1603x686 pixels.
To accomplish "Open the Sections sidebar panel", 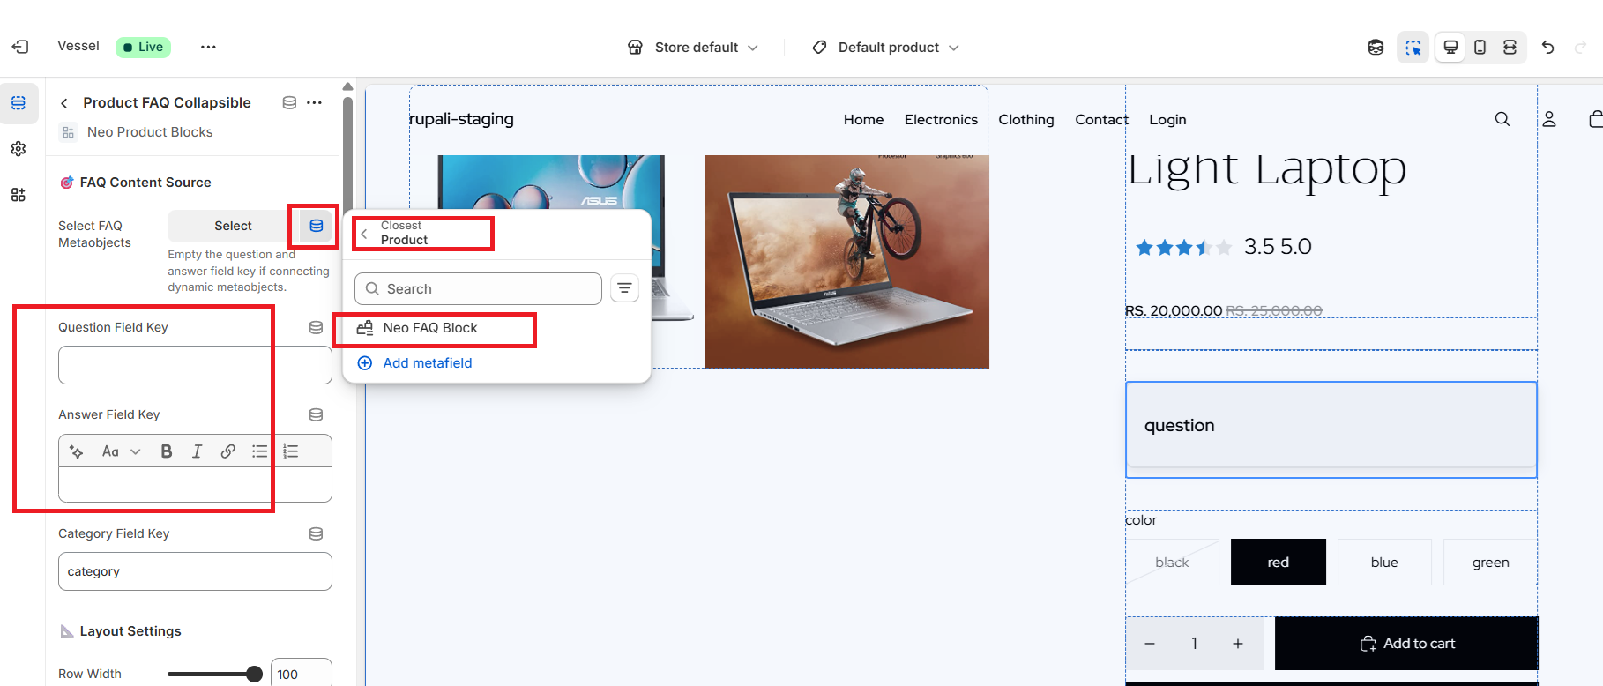I will pyautogui.click(x=19, y=103).
